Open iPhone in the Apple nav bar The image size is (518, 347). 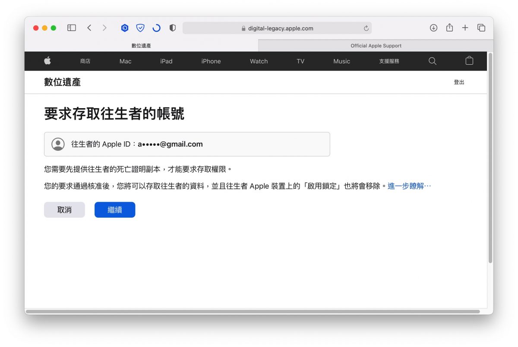click(211, 61)
